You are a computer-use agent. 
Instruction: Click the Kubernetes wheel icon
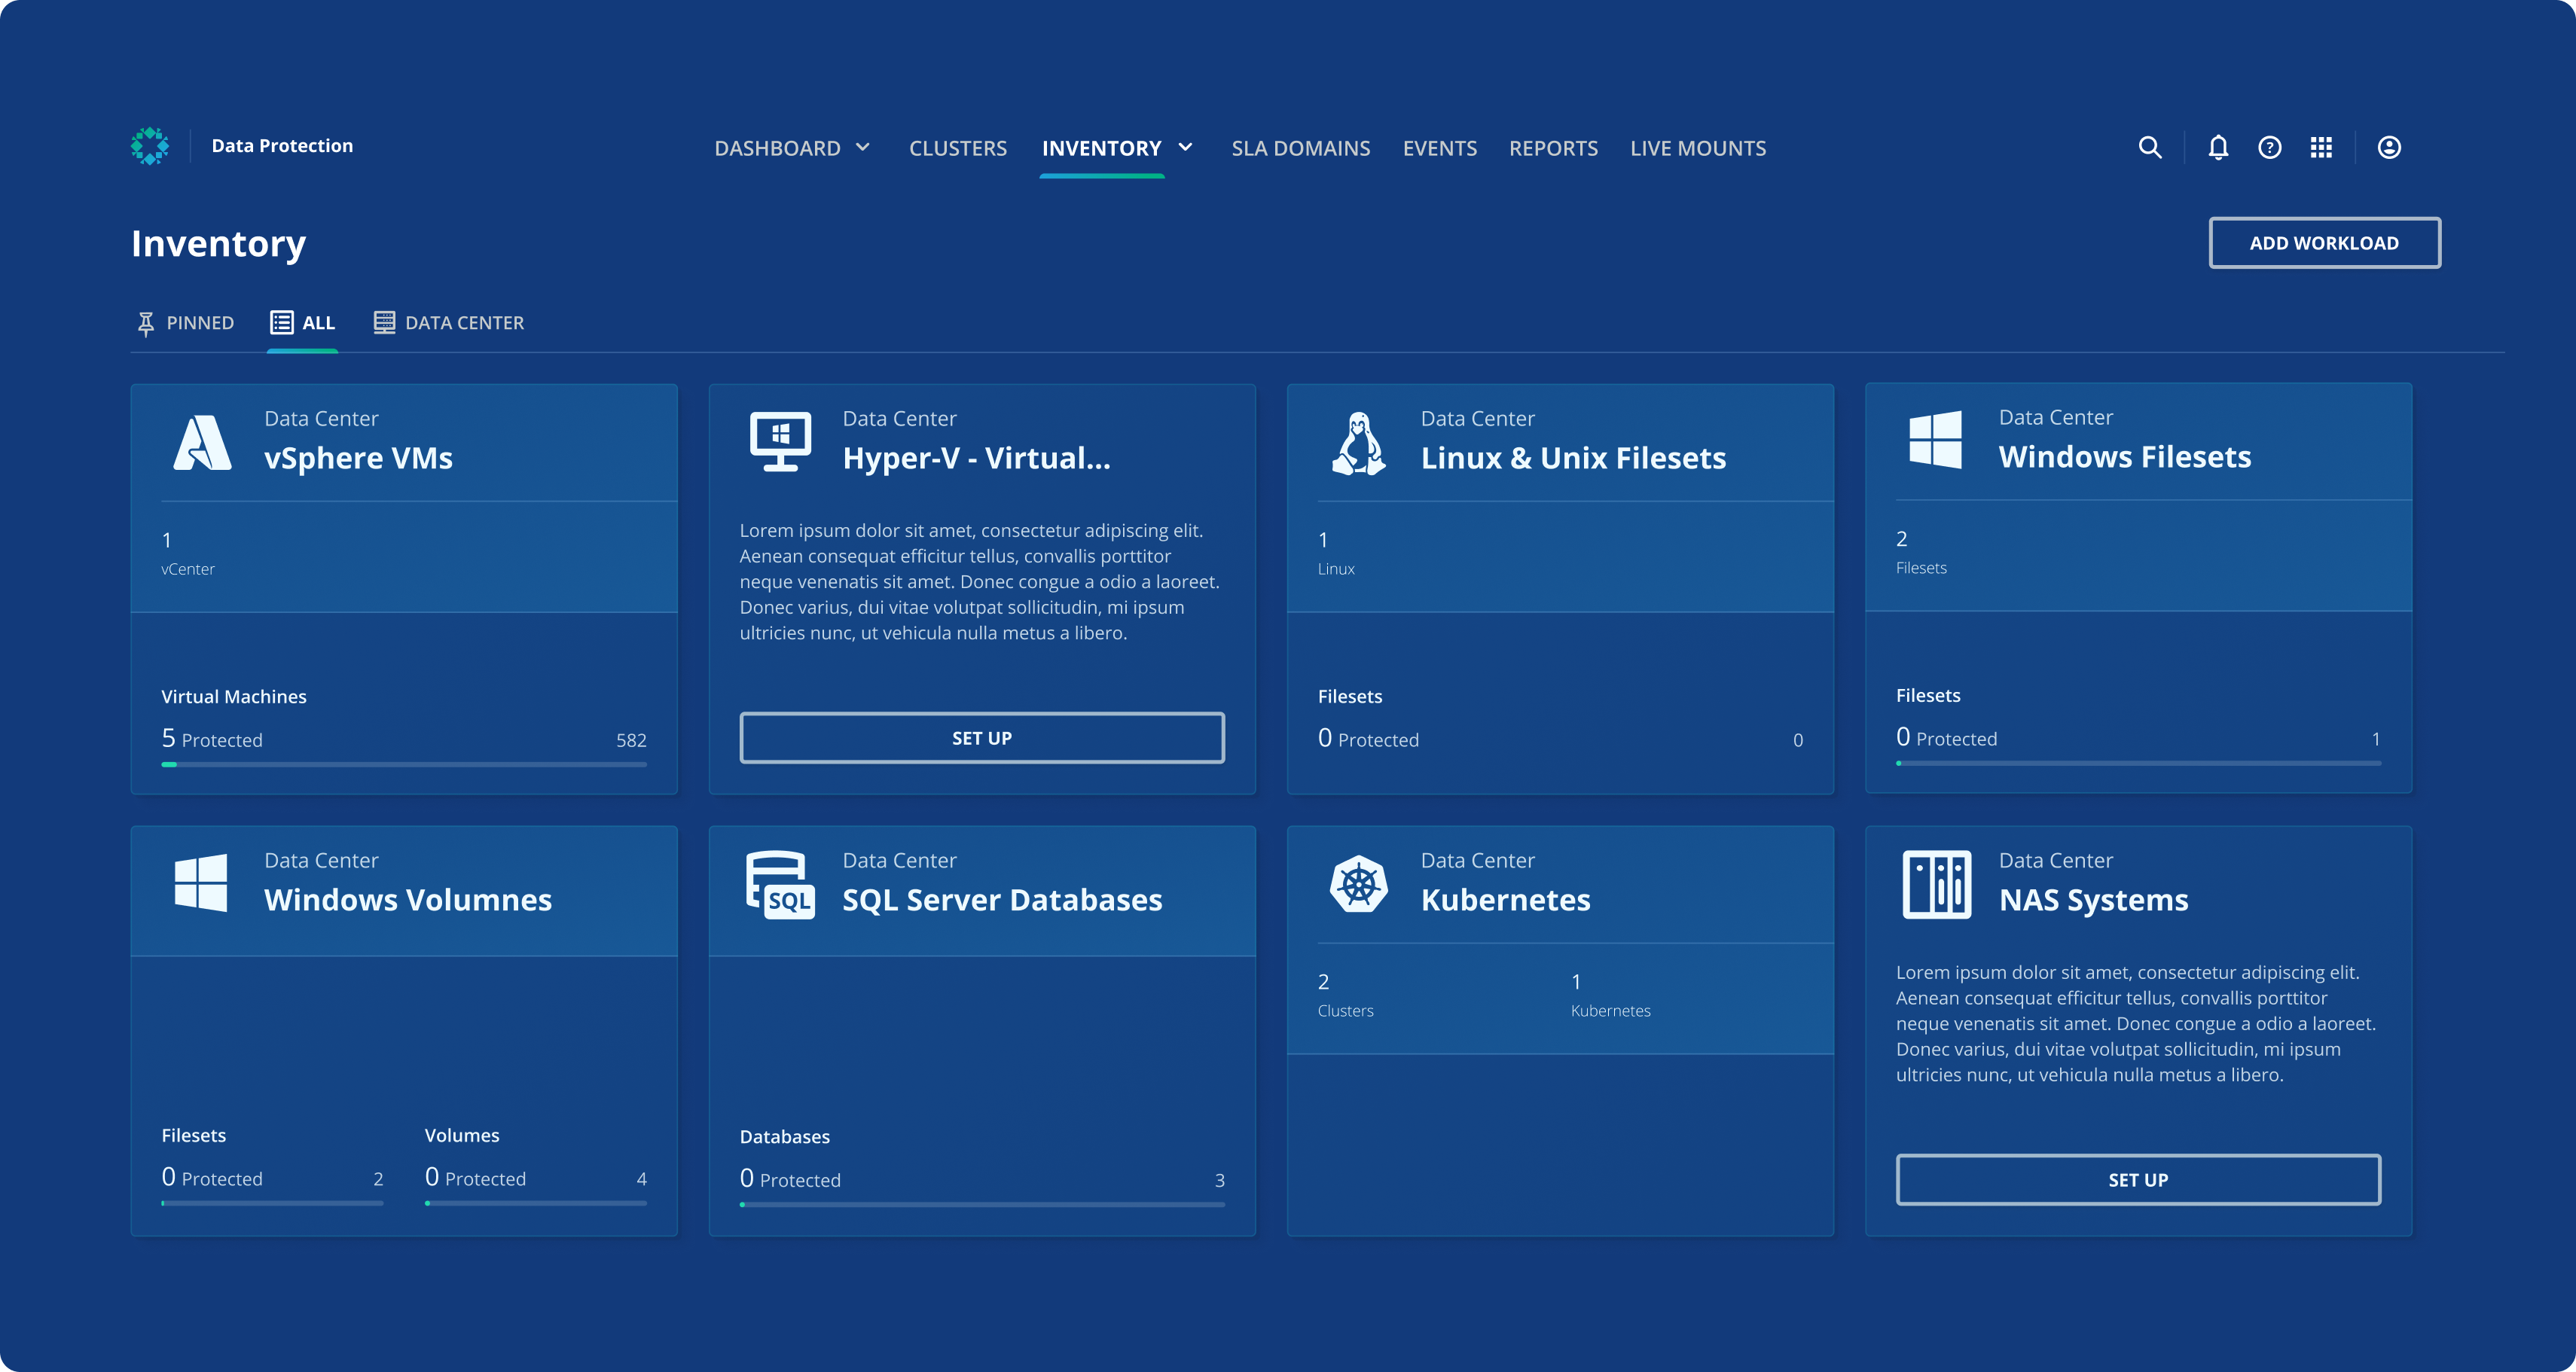click(1358, 883)
